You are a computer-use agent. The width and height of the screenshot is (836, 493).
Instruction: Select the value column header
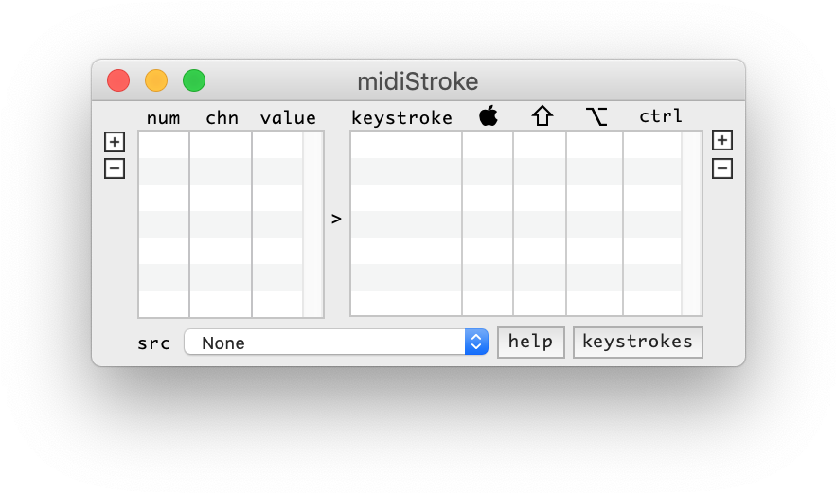coord(288,117)
